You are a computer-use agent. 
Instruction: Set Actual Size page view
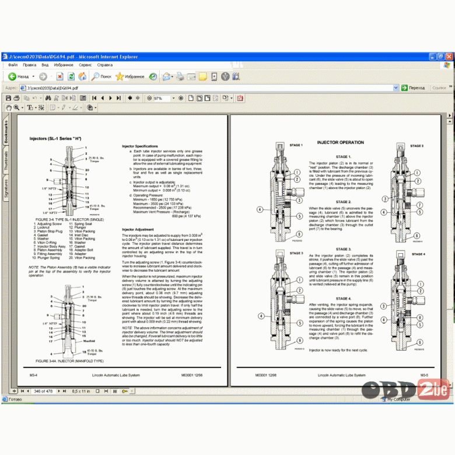coord(191,98)
